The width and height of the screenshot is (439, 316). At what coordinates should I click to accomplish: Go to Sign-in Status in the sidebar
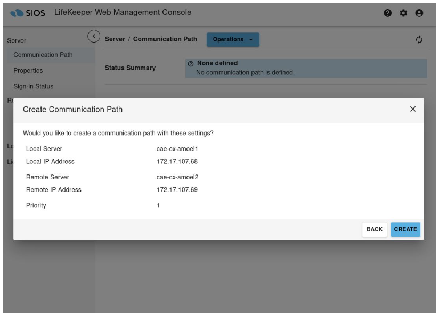click(x=34, y=87)
